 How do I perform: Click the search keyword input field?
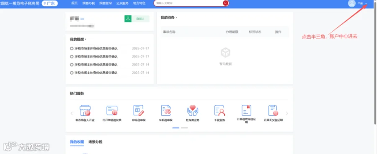pos(188,3)
